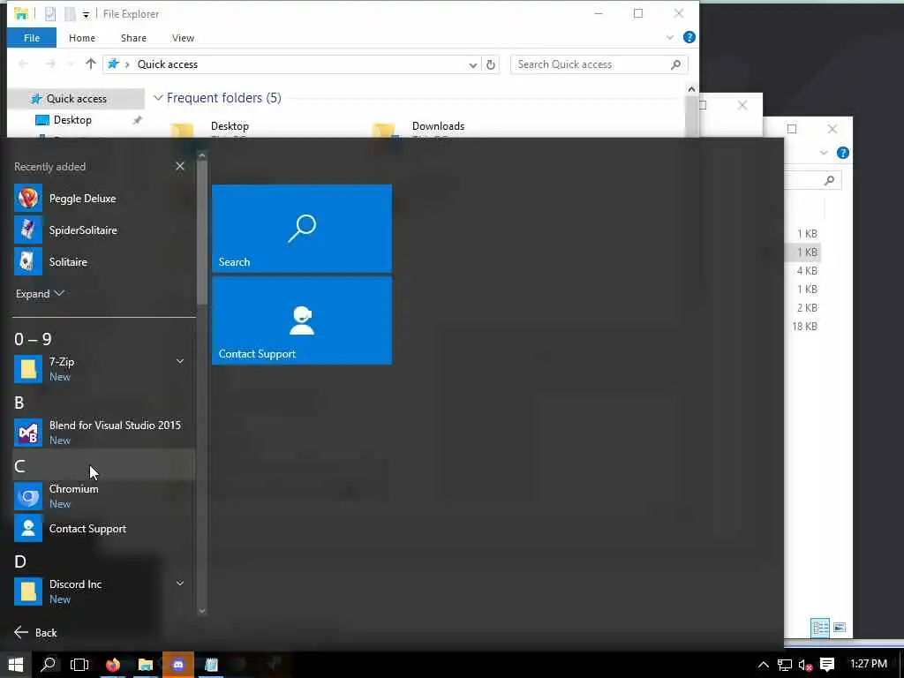Viewport: 904px width, 678px height.
Task: Open taskbar Search magnifier
Action: point(49,665)
